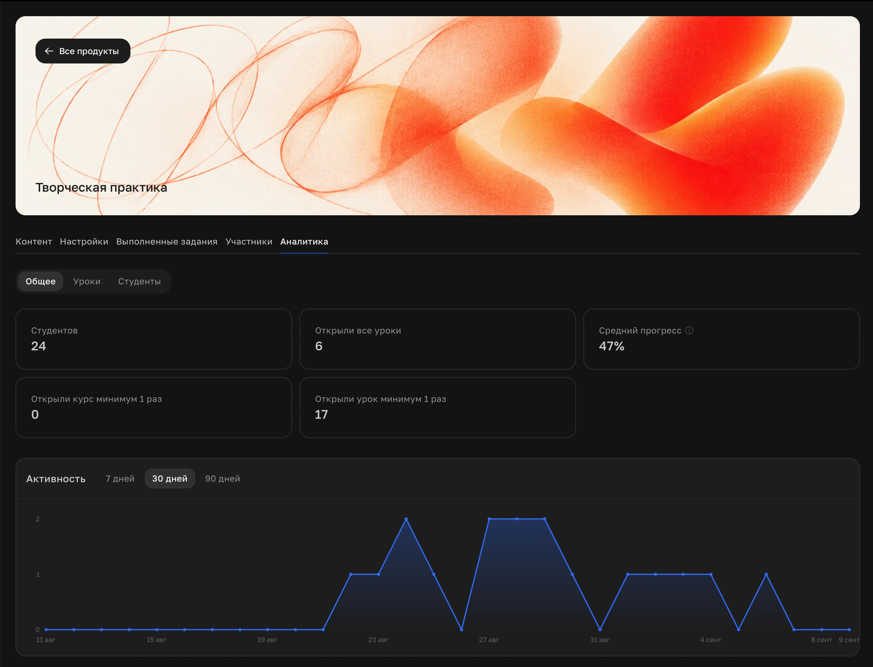873x667 pixels.
Task: Open the 'Выполненные задания' tab
Action: tap(167, 241)
